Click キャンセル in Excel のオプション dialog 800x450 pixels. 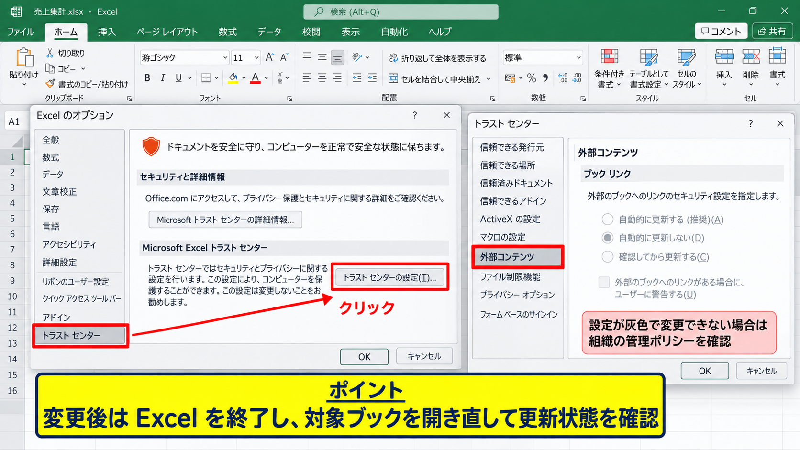tap(424, 356)
